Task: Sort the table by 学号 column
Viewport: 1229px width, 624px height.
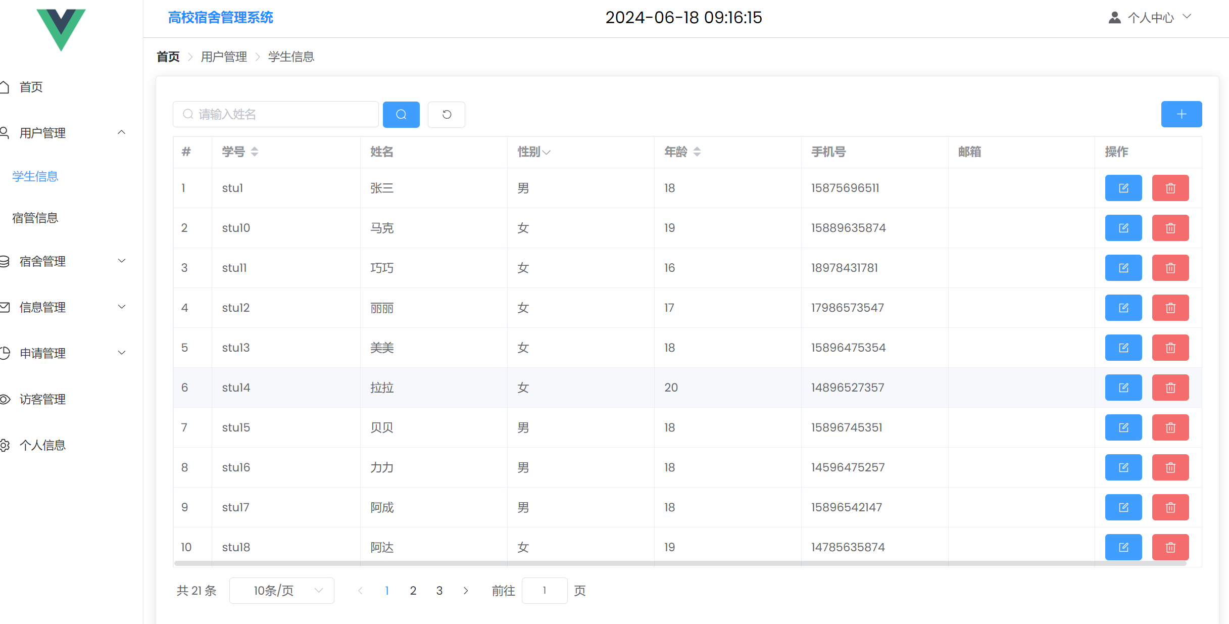Action: pos(255,152)
